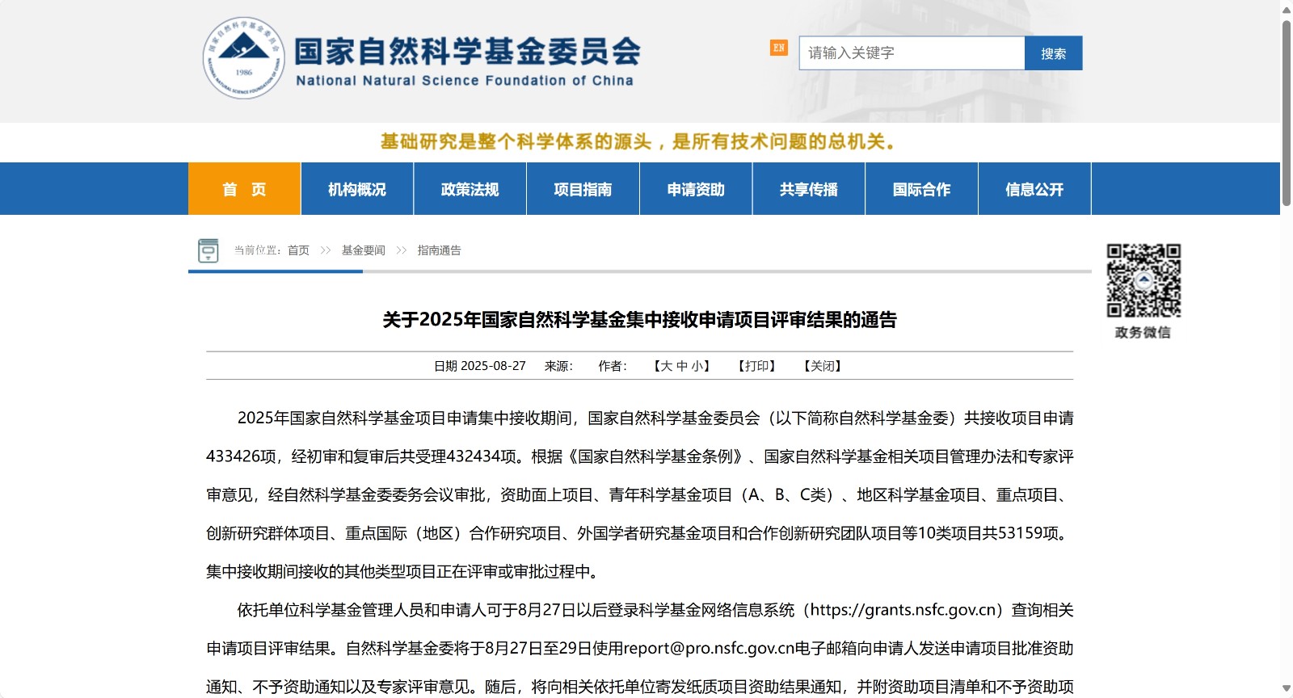The width and height of the screenshot is (1293, 698).
Task: Open the 共享传播 menu item
Action: coord(809,189)
